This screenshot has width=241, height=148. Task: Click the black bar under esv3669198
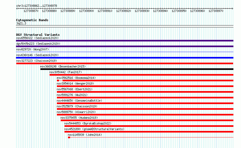coord(137,69)
